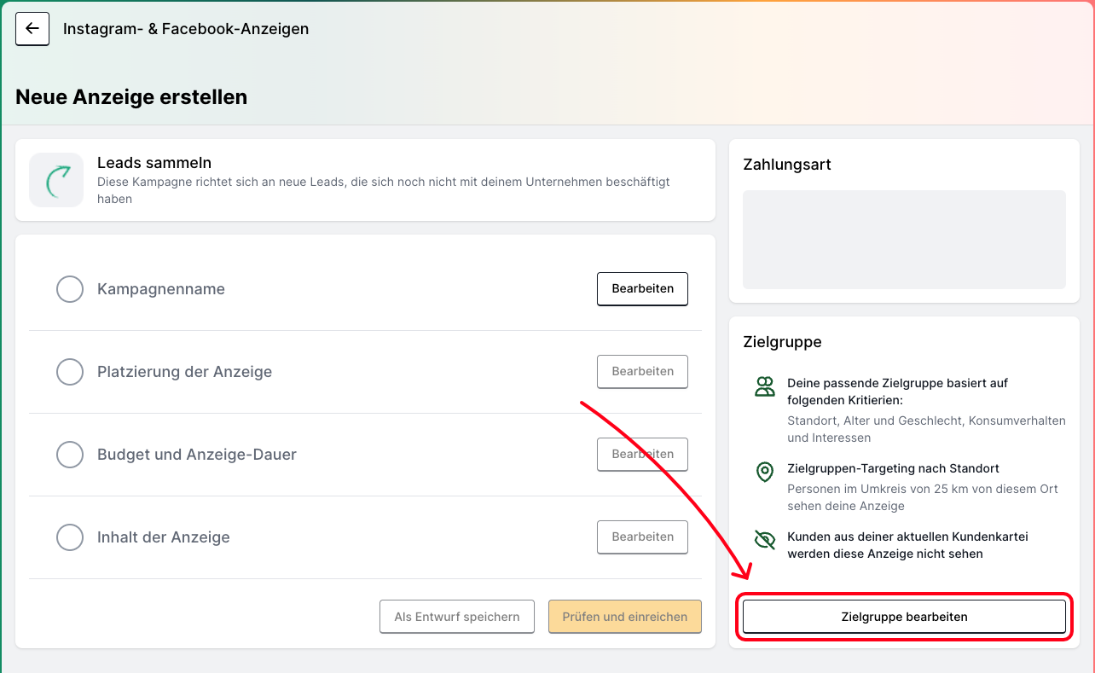
Task: Click Prüfen und einreichen
Action: (625, 617)
